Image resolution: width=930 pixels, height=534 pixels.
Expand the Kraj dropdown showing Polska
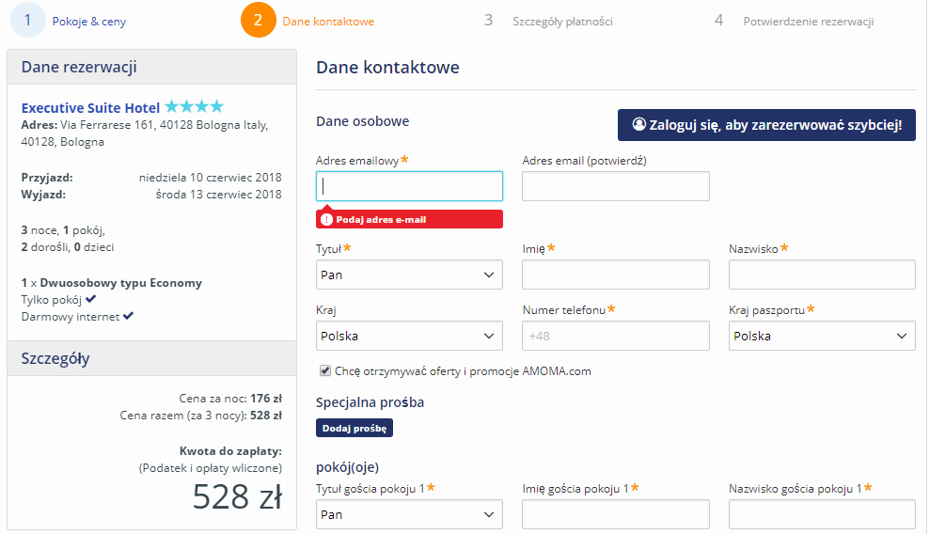[x=409, y=336]
